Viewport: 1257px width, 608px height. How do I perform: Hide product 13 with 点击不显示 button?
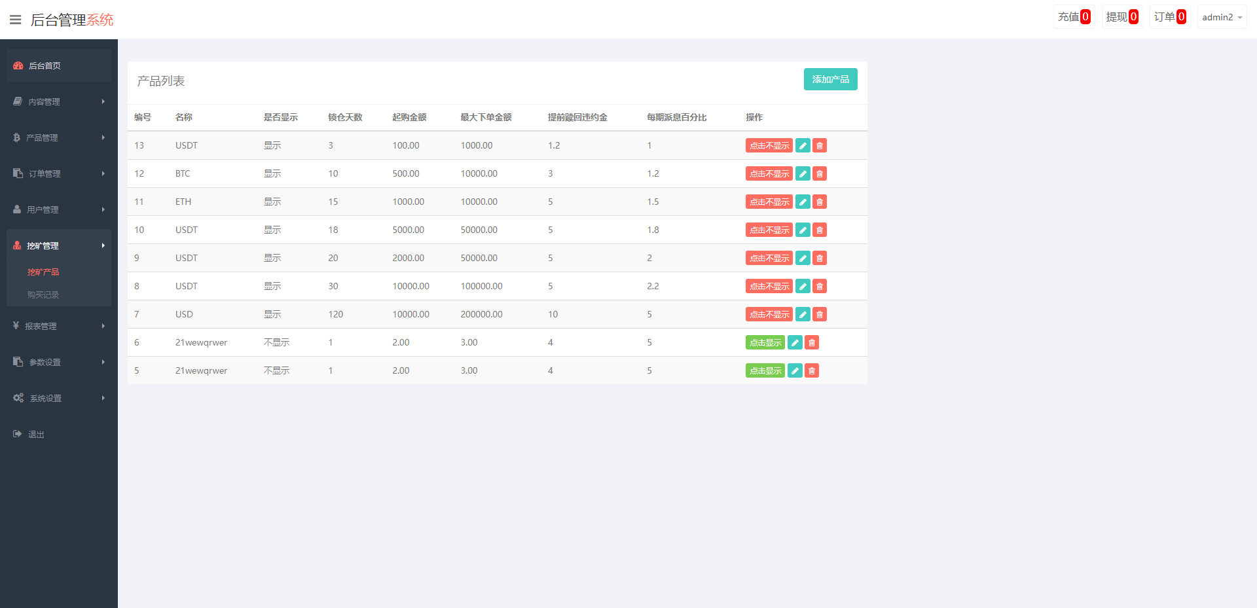coord(769,145)
